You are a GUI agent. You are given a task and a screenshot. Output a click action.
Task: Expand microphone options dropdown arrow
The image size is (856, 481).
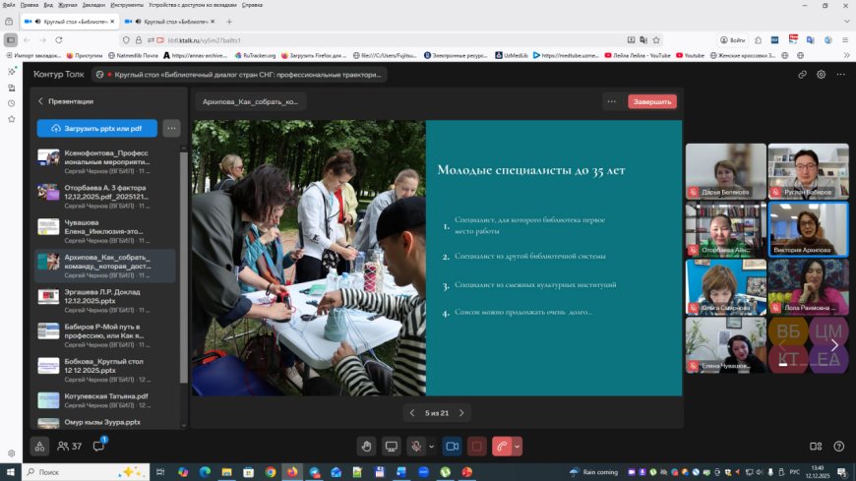point(431,447)
